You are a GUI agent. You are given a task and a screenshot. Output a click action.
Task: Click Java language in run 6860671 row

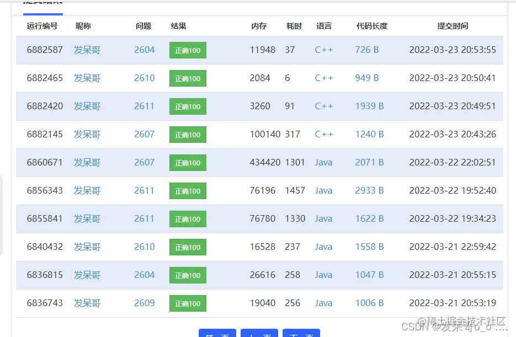click(x=323, y=162)
